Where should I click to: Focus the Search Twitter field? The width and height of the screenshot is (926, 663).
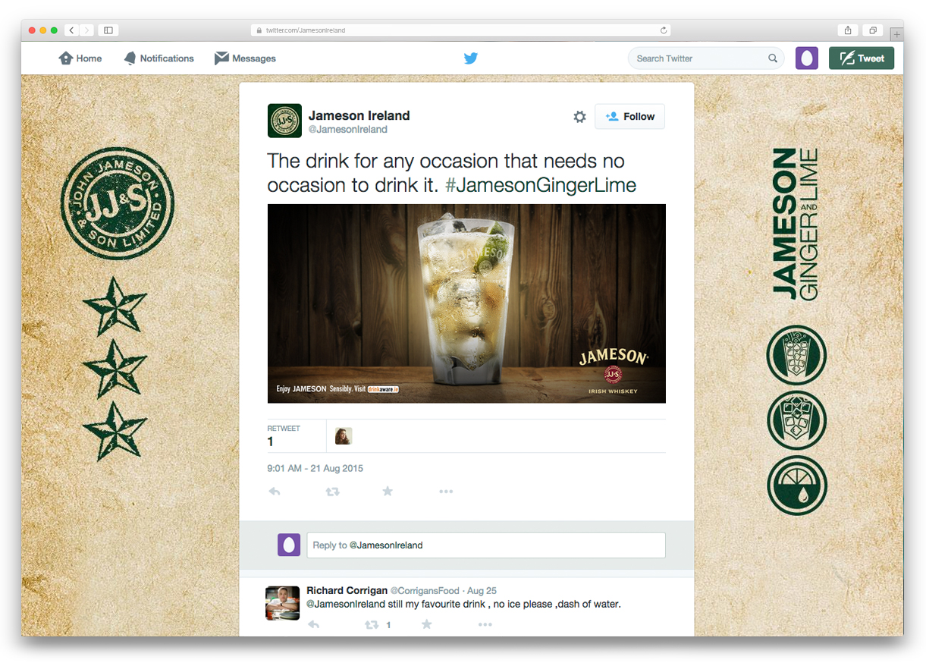click(x=705, y=58)
